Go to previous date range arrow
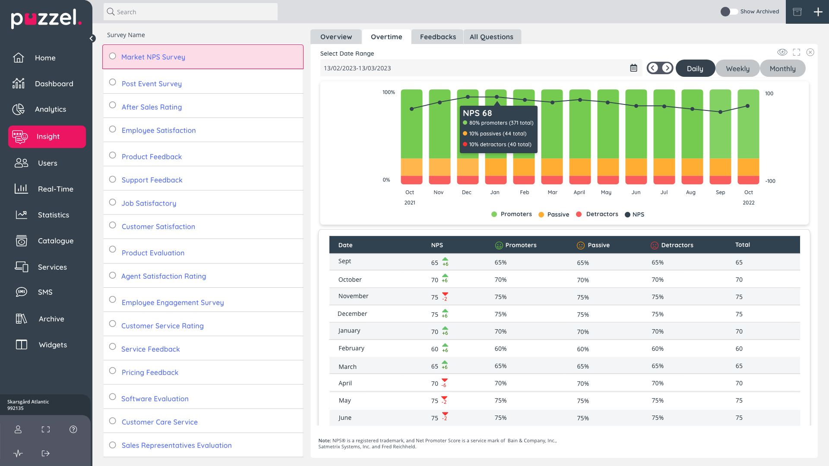Image resolution: width=829 pixels, height=466 pixels. (653, 68)
